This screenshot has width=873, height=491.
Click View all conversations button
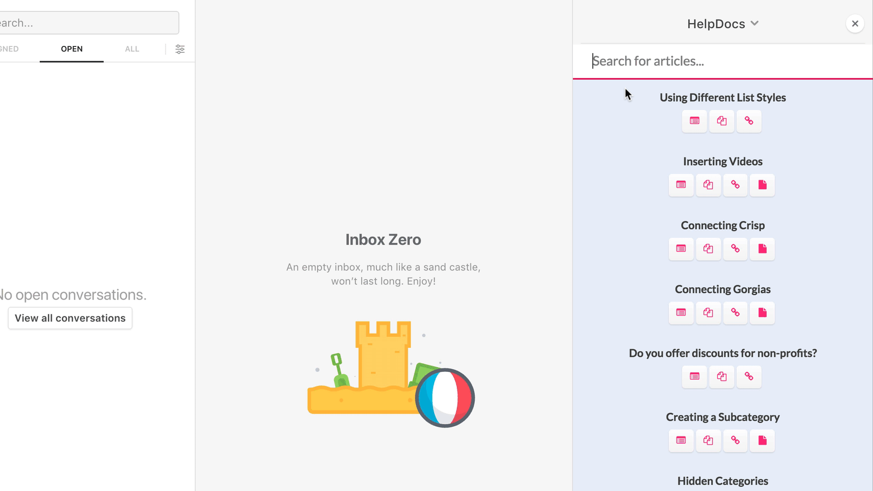click(70, 318)
